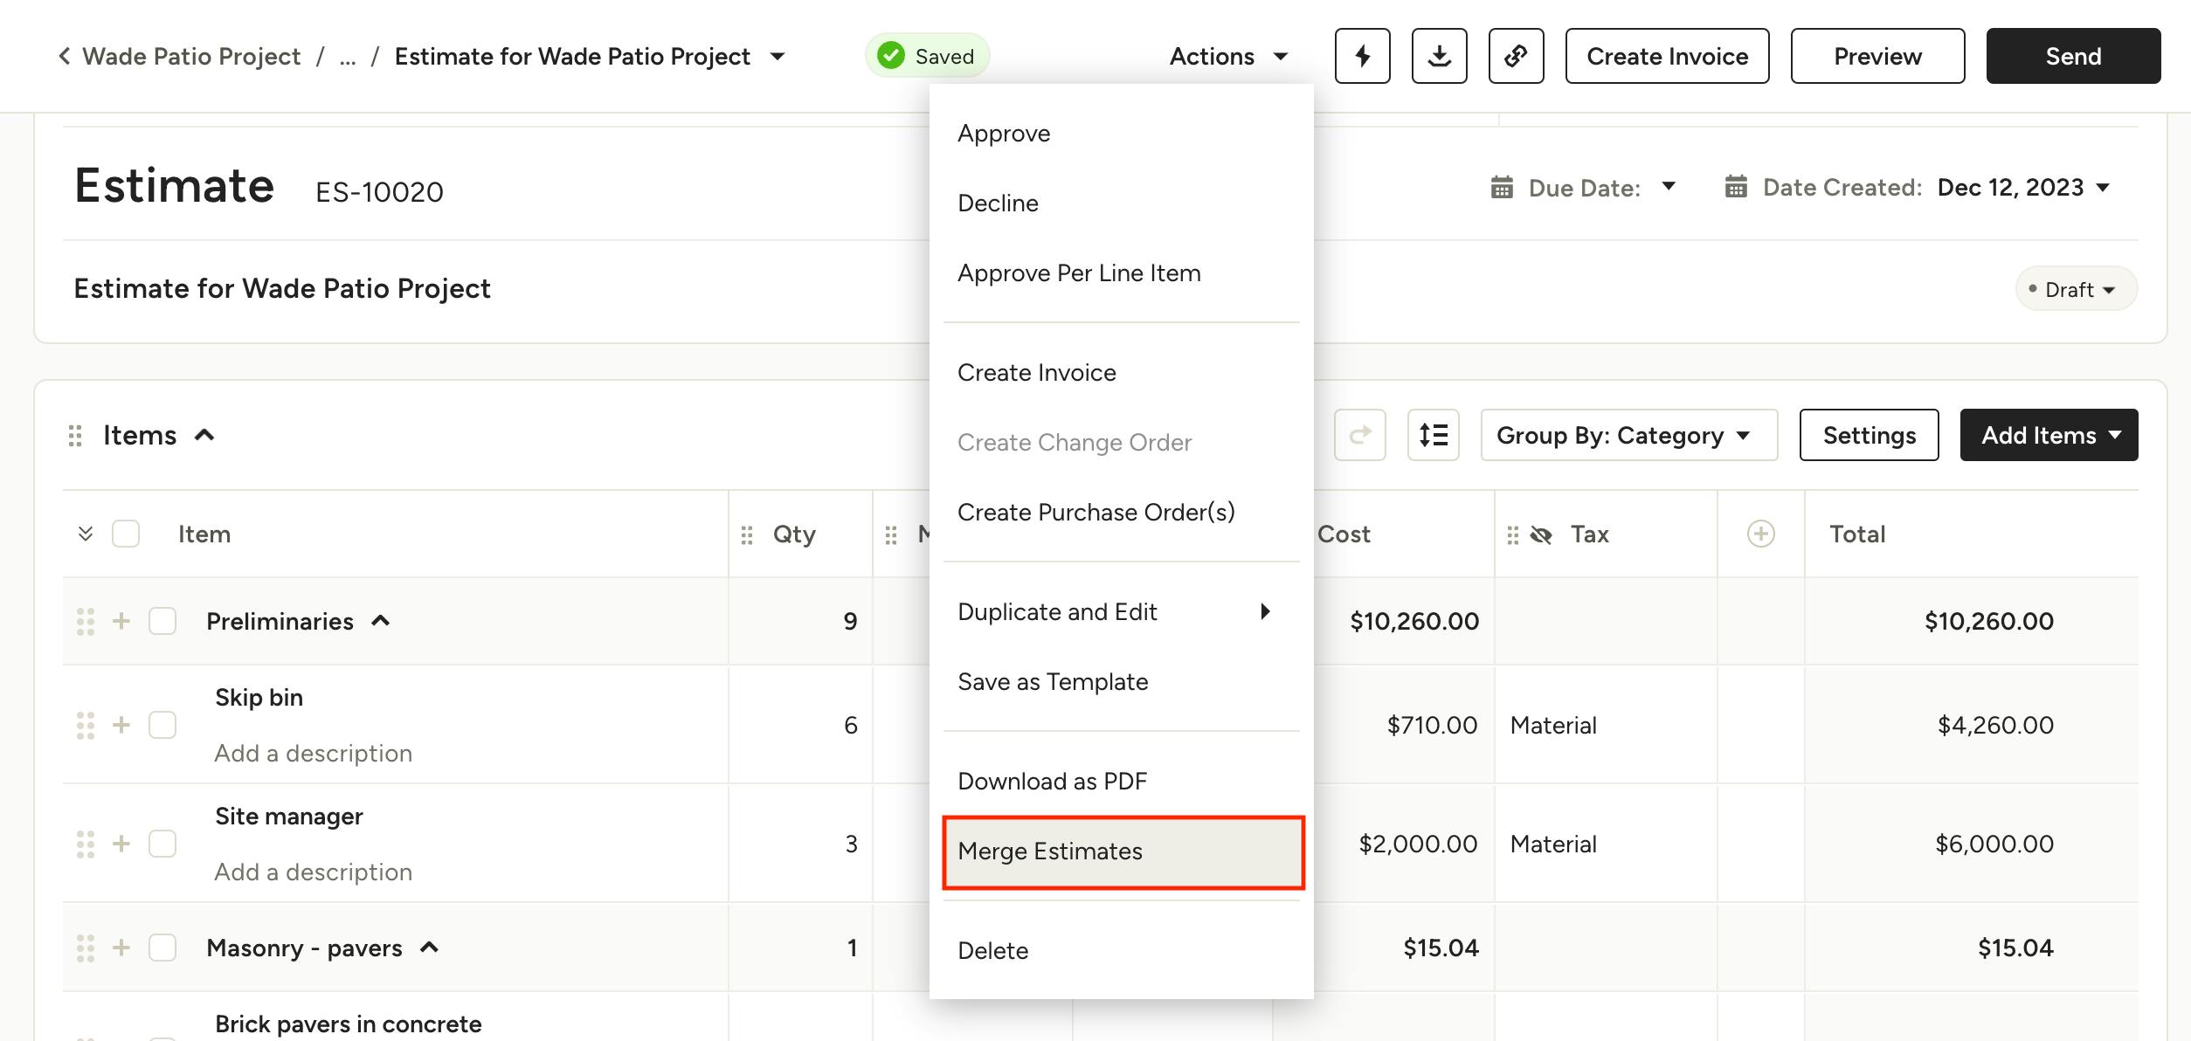Click the add column plus circle icon

[x=1760, y=534]
